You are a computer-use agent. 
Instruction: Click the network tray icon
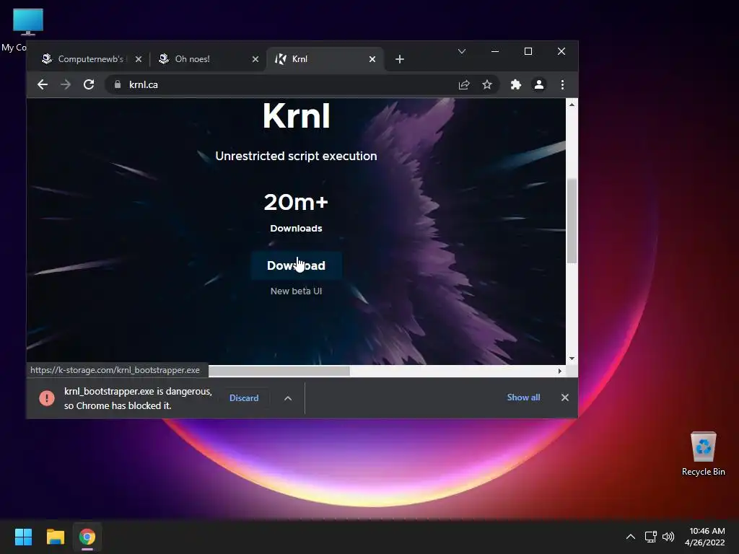(x=650, y=537)
